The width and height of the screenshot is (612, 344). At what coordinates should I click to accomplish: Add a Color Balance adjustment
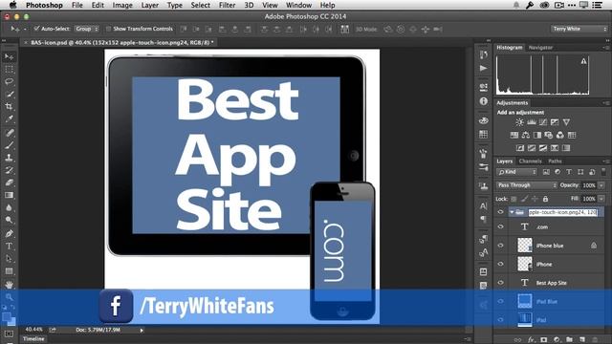(526, 135)
